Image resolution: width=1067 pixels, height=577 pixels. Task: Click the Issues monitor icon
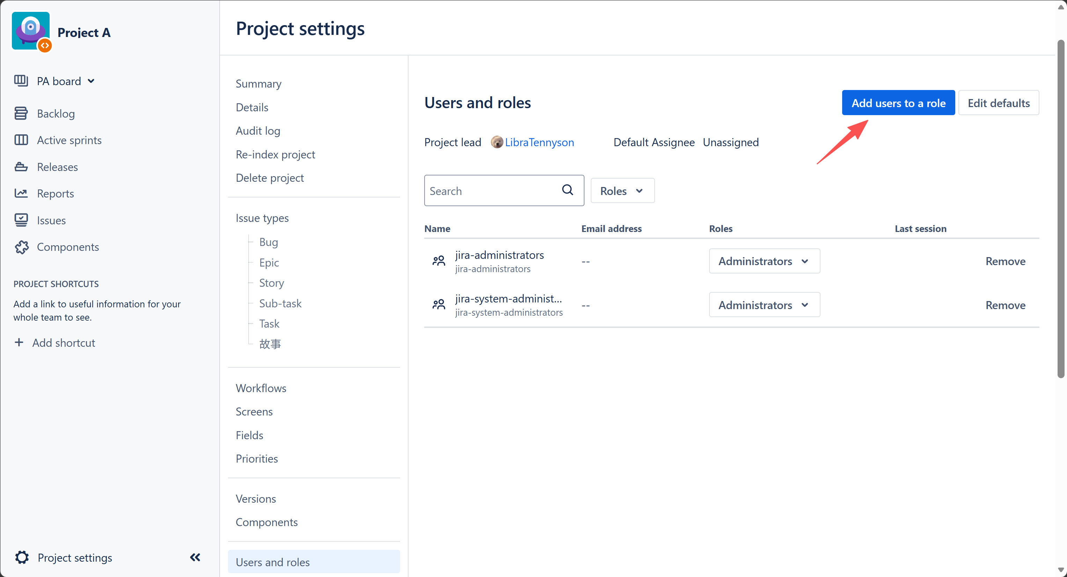[x=21, y=220]
